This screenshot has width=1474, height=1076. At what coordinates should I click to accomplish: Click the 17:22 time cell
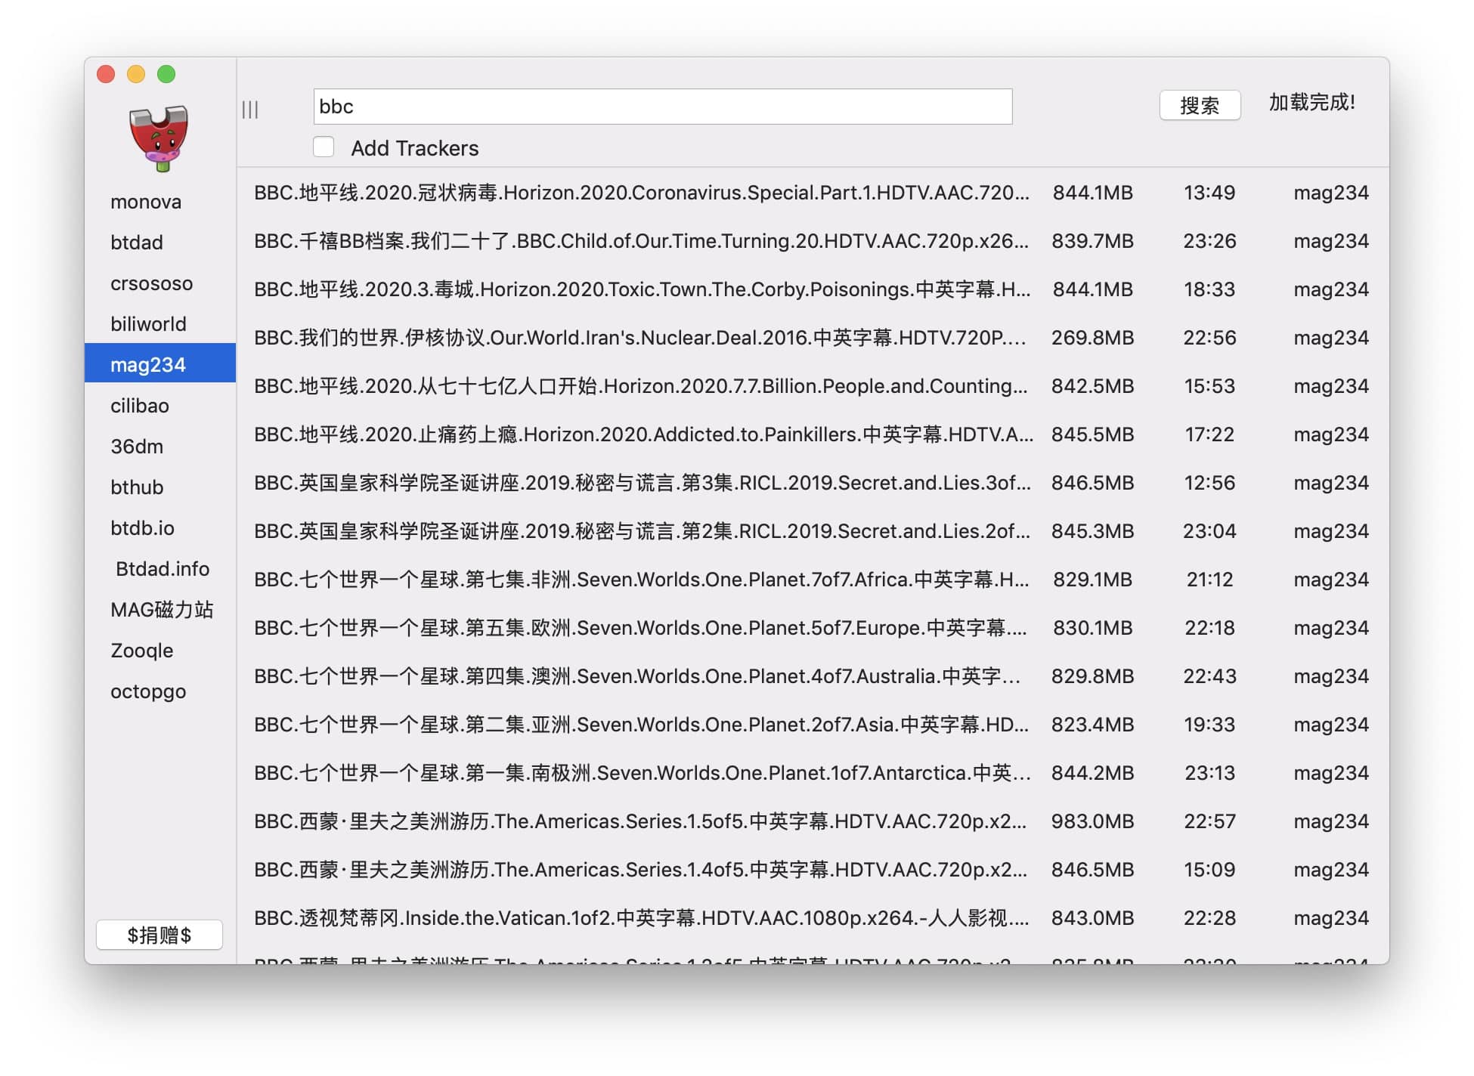[x=1209, y=434]
